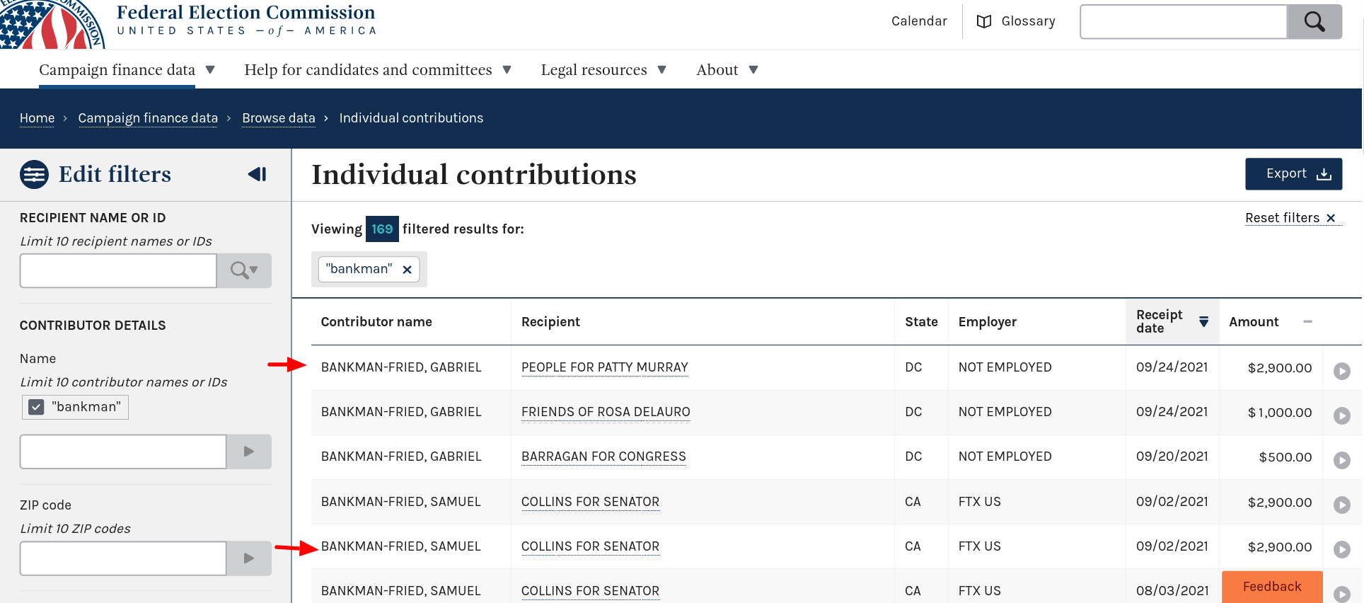Viewport: 1364px width, 603px height.
Task: Open the Glossary book icon
Action: tap(983, 21)
